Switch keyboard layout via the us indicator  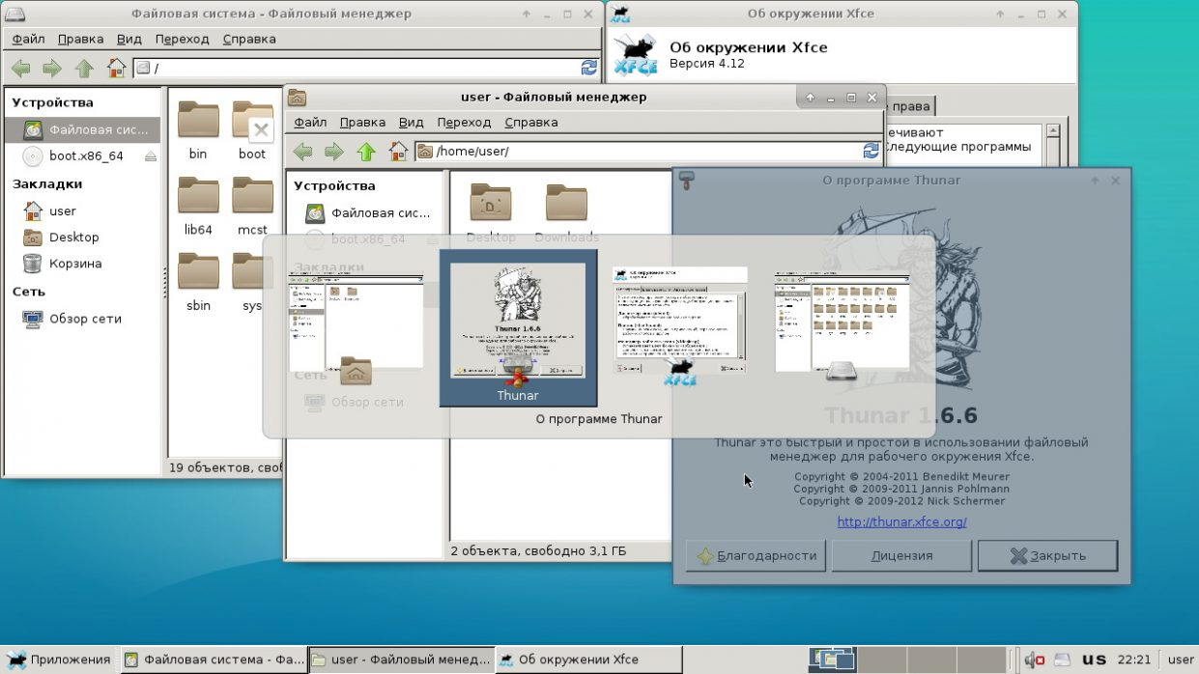pyautogui.click(x=1094, y=660)
